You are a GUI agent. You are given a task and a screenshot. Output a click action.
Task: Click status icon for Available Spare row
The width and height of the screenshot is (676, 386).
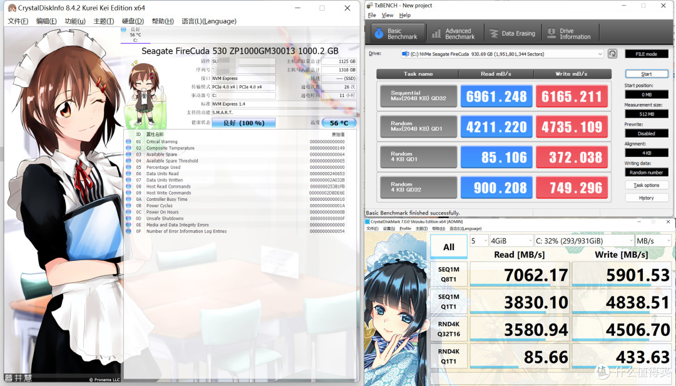(128, 155)
